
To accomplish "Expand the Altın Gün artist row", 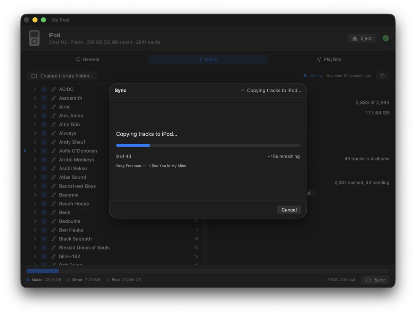I will (x=35, y=124).
